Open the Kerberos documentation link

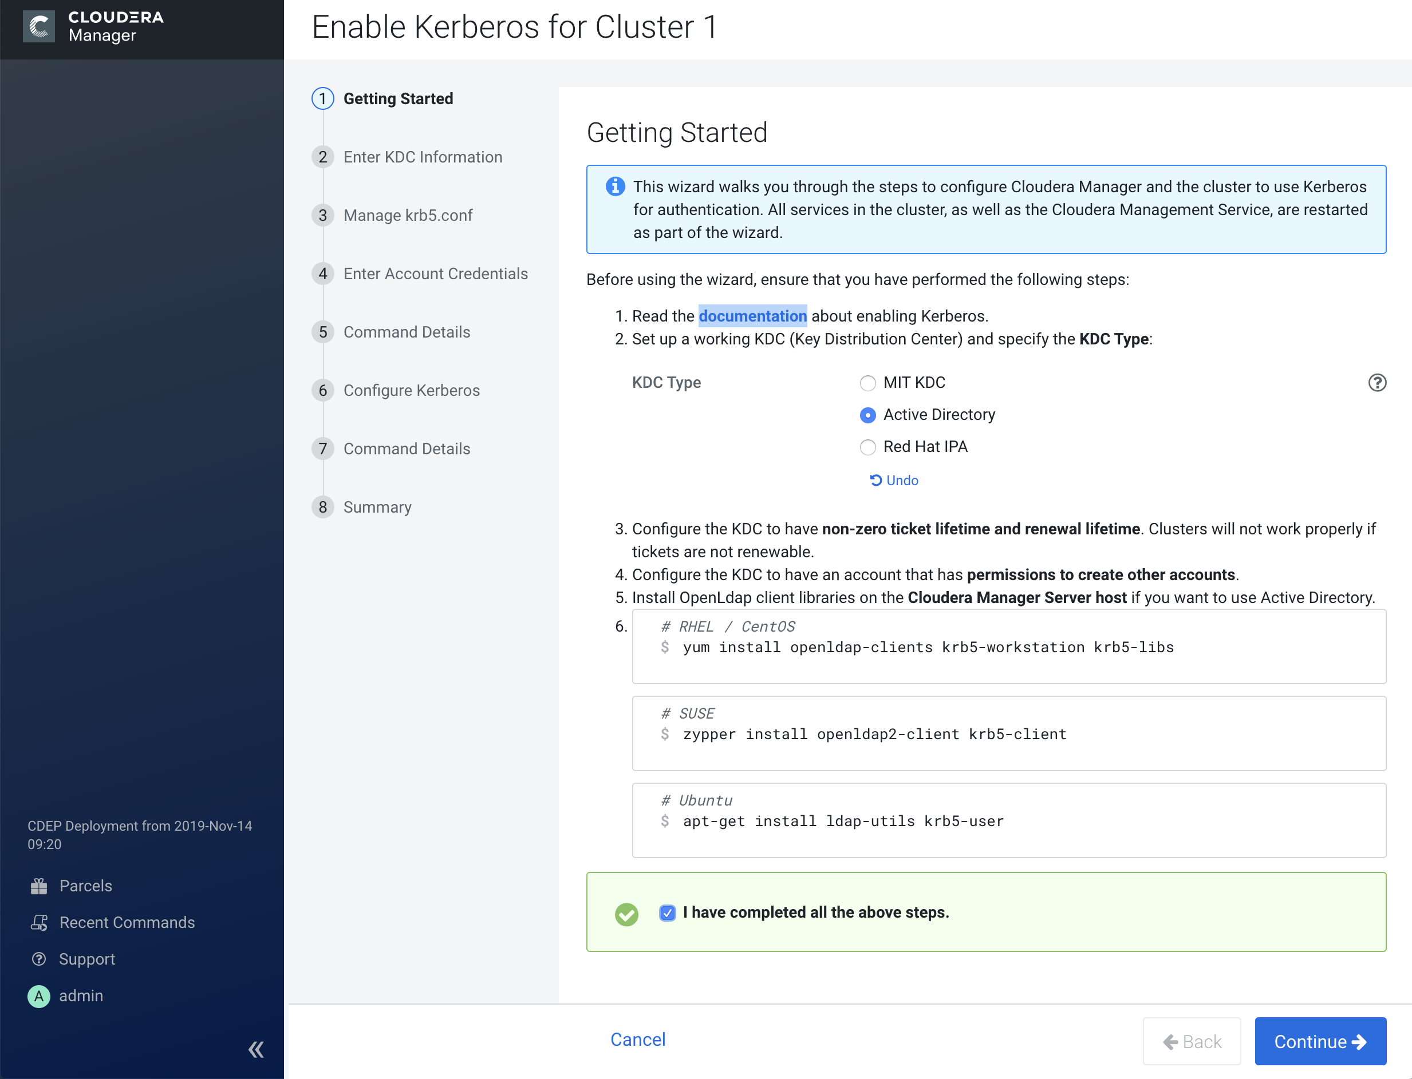752,316
